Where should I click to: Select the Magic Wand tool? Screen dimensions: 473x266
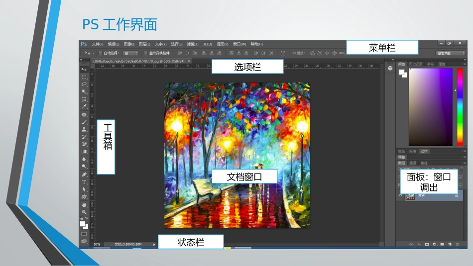[84, 91]
